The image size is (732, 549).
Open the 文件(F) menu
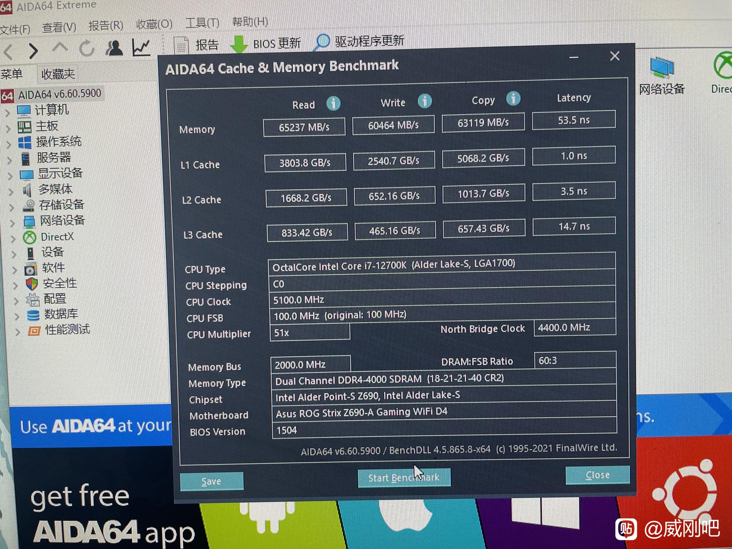click(15, 29)
